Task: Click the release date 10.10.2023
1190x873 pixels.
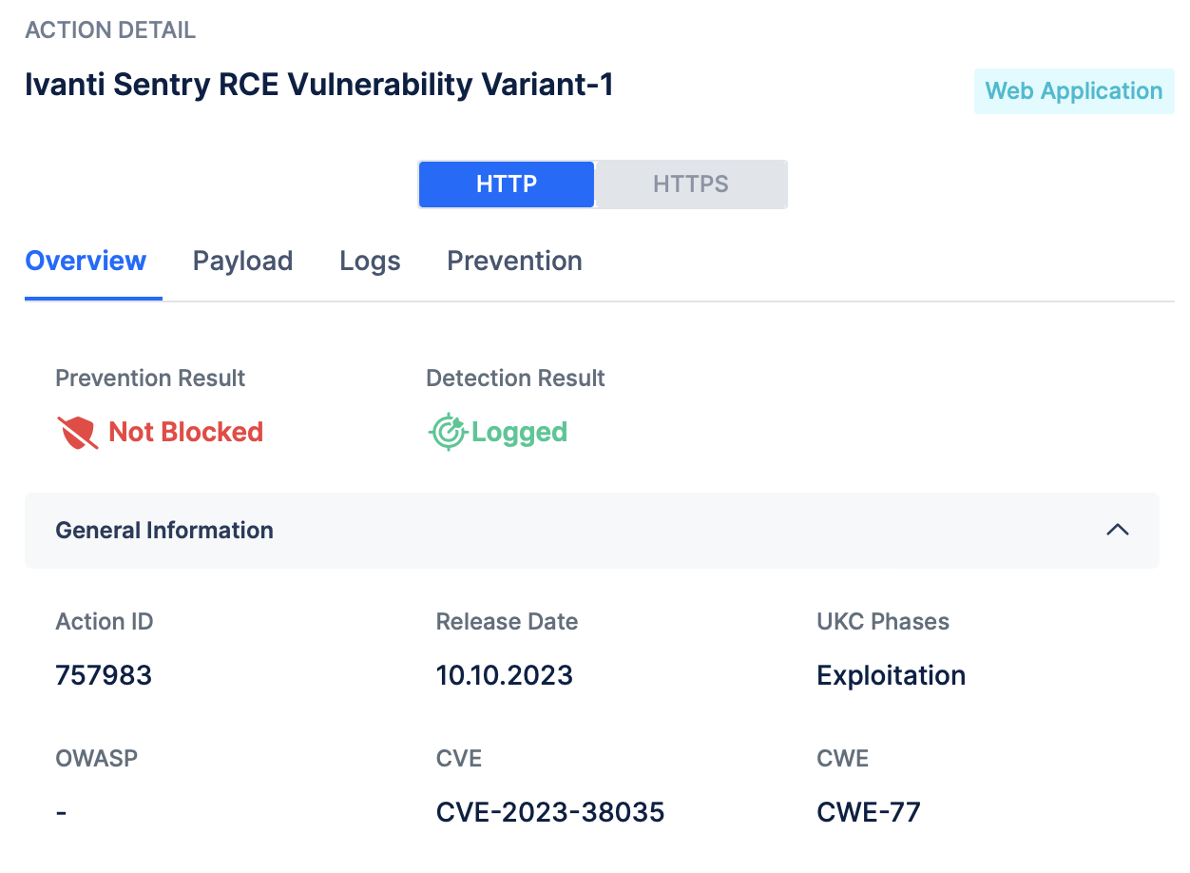Action: [505, 676]
